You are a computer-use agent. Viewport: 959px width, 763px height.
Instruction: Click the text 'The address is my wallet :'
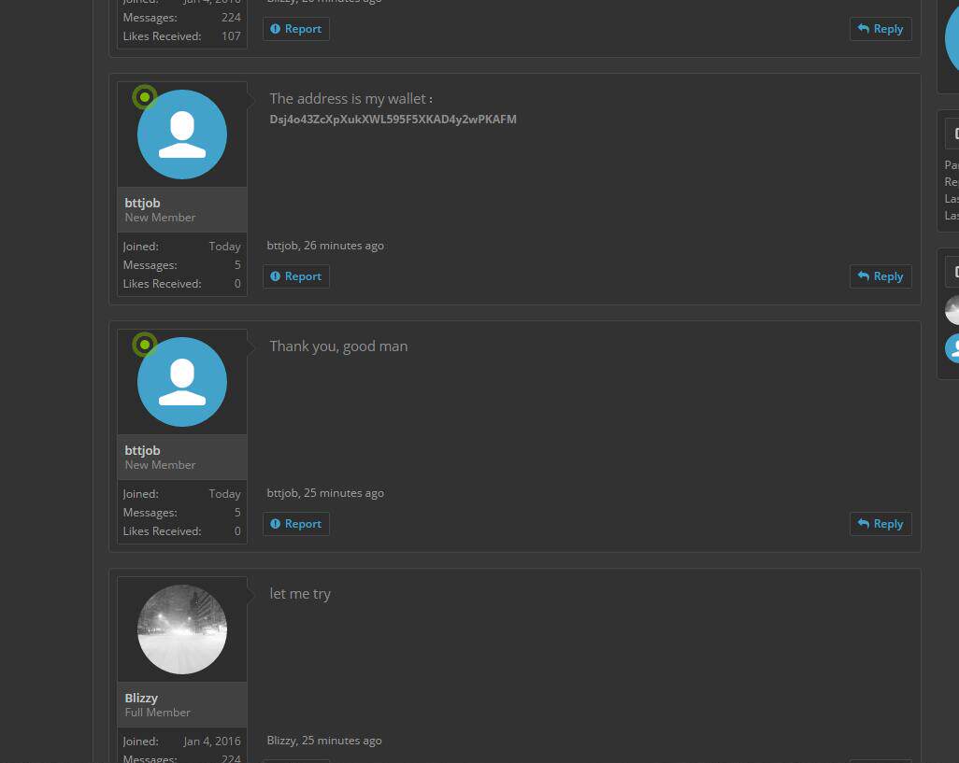pos(351,98)
